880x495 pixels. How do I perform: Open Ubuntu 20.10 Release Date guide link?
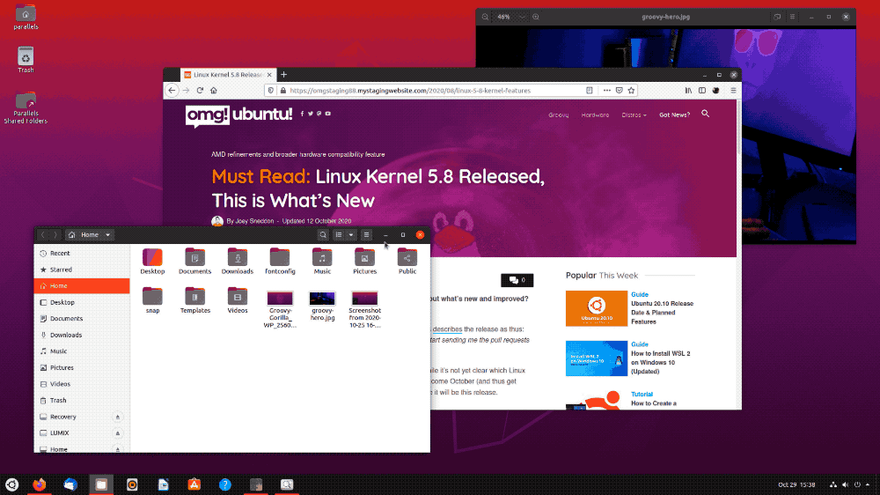[x=663, y=313]
